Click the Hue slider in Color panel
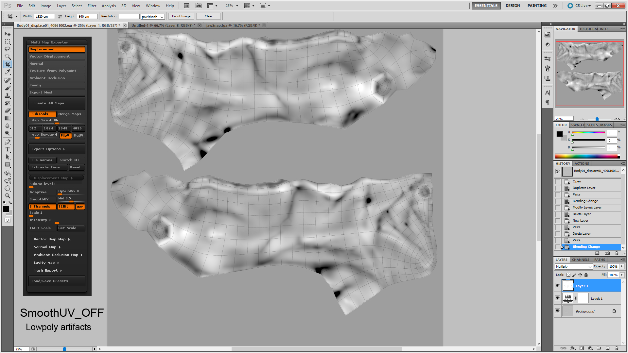The width and height of the screenshot is (628, 353). (588, 133)
